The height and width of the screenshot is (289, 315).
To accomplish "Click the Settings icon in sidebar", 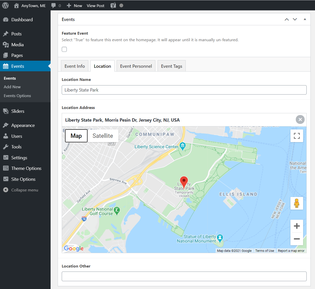I will pos(6,158).
